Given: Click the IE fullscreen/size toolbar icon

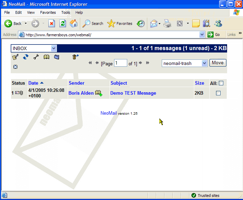Looking at the screenshot, I should click(x=180, y=24).
